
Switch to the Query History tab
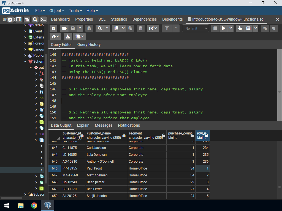[x=89, y=45]
